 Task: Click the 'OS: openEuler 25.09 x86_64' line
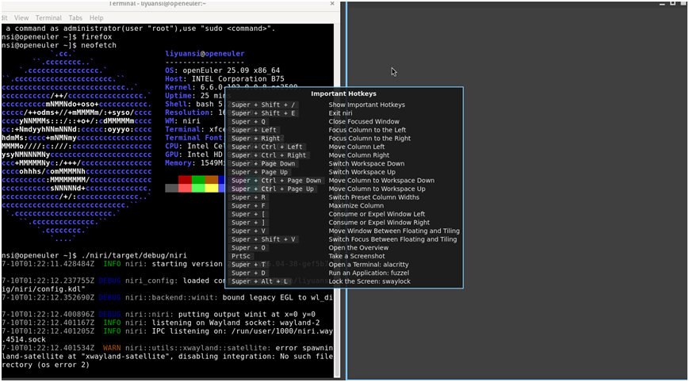coord(222,71)
